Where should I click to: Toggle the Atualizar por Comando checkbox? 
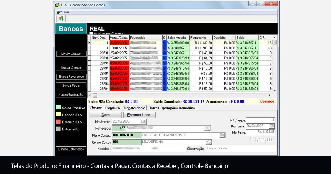pos(91,33)
